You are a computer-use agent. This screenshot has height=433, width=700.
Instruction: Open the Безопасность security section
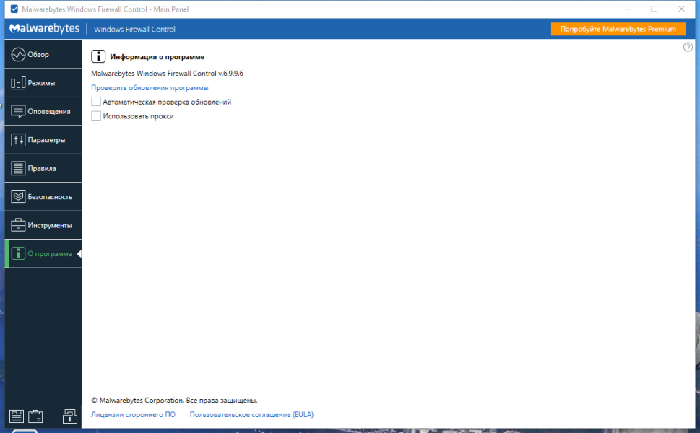pos(43,197)
